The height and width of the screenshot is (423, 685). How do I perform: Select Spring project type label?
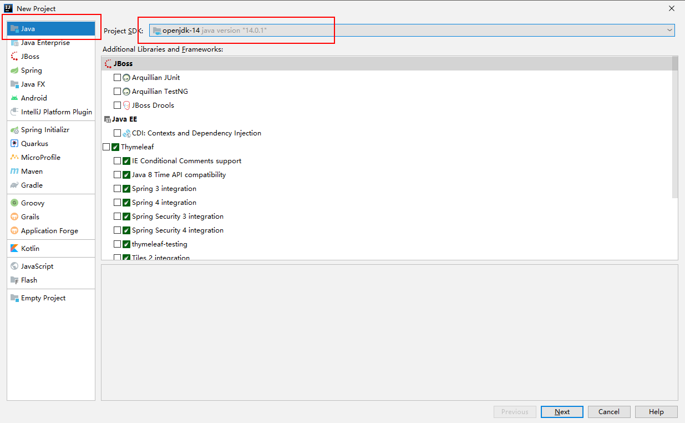coord(32,70)
